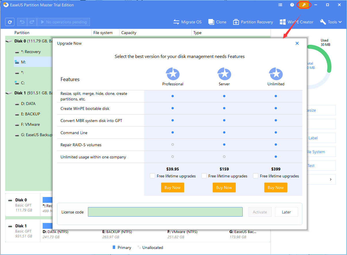Image resolution: width=347 pixels, height=255 pixels.
Task: Click the License code input field
Action: pyautogui.click(x=165, y=212)
